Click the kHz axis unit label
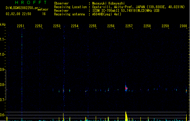This screenshot has width=190, height=121. [3, 25]
